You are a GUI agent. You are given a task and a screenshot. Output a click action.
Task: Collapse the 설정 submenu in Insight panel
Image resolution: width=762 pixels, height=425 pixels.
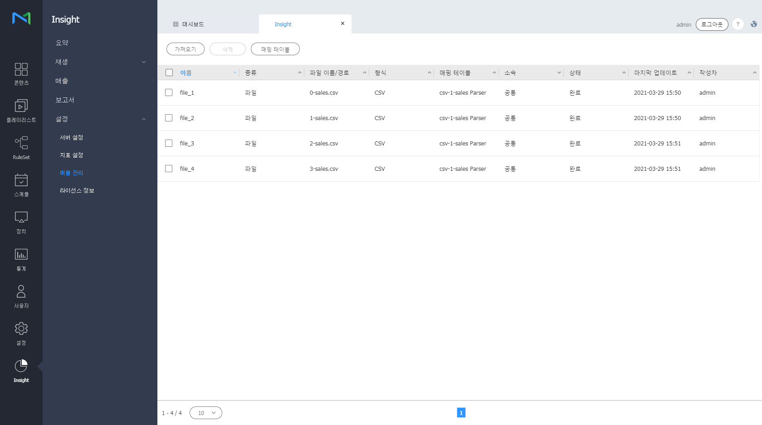[x=144, y=119]
